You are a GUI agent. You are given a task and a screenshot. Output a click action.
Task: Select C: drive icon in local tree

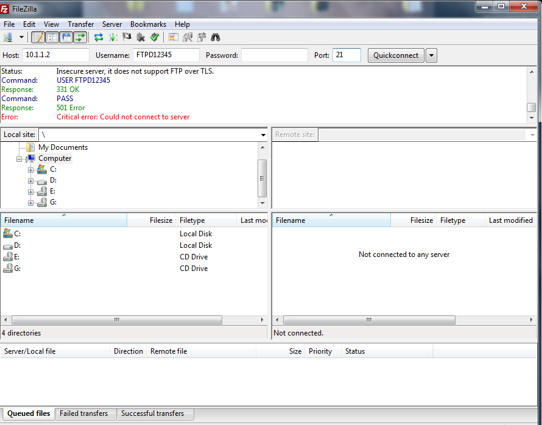point(42,169)
